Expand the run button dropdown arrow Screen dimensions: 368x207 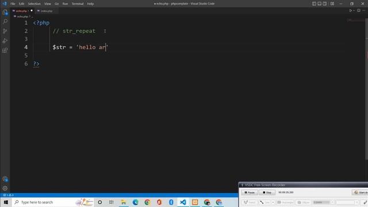pos(354,10)
